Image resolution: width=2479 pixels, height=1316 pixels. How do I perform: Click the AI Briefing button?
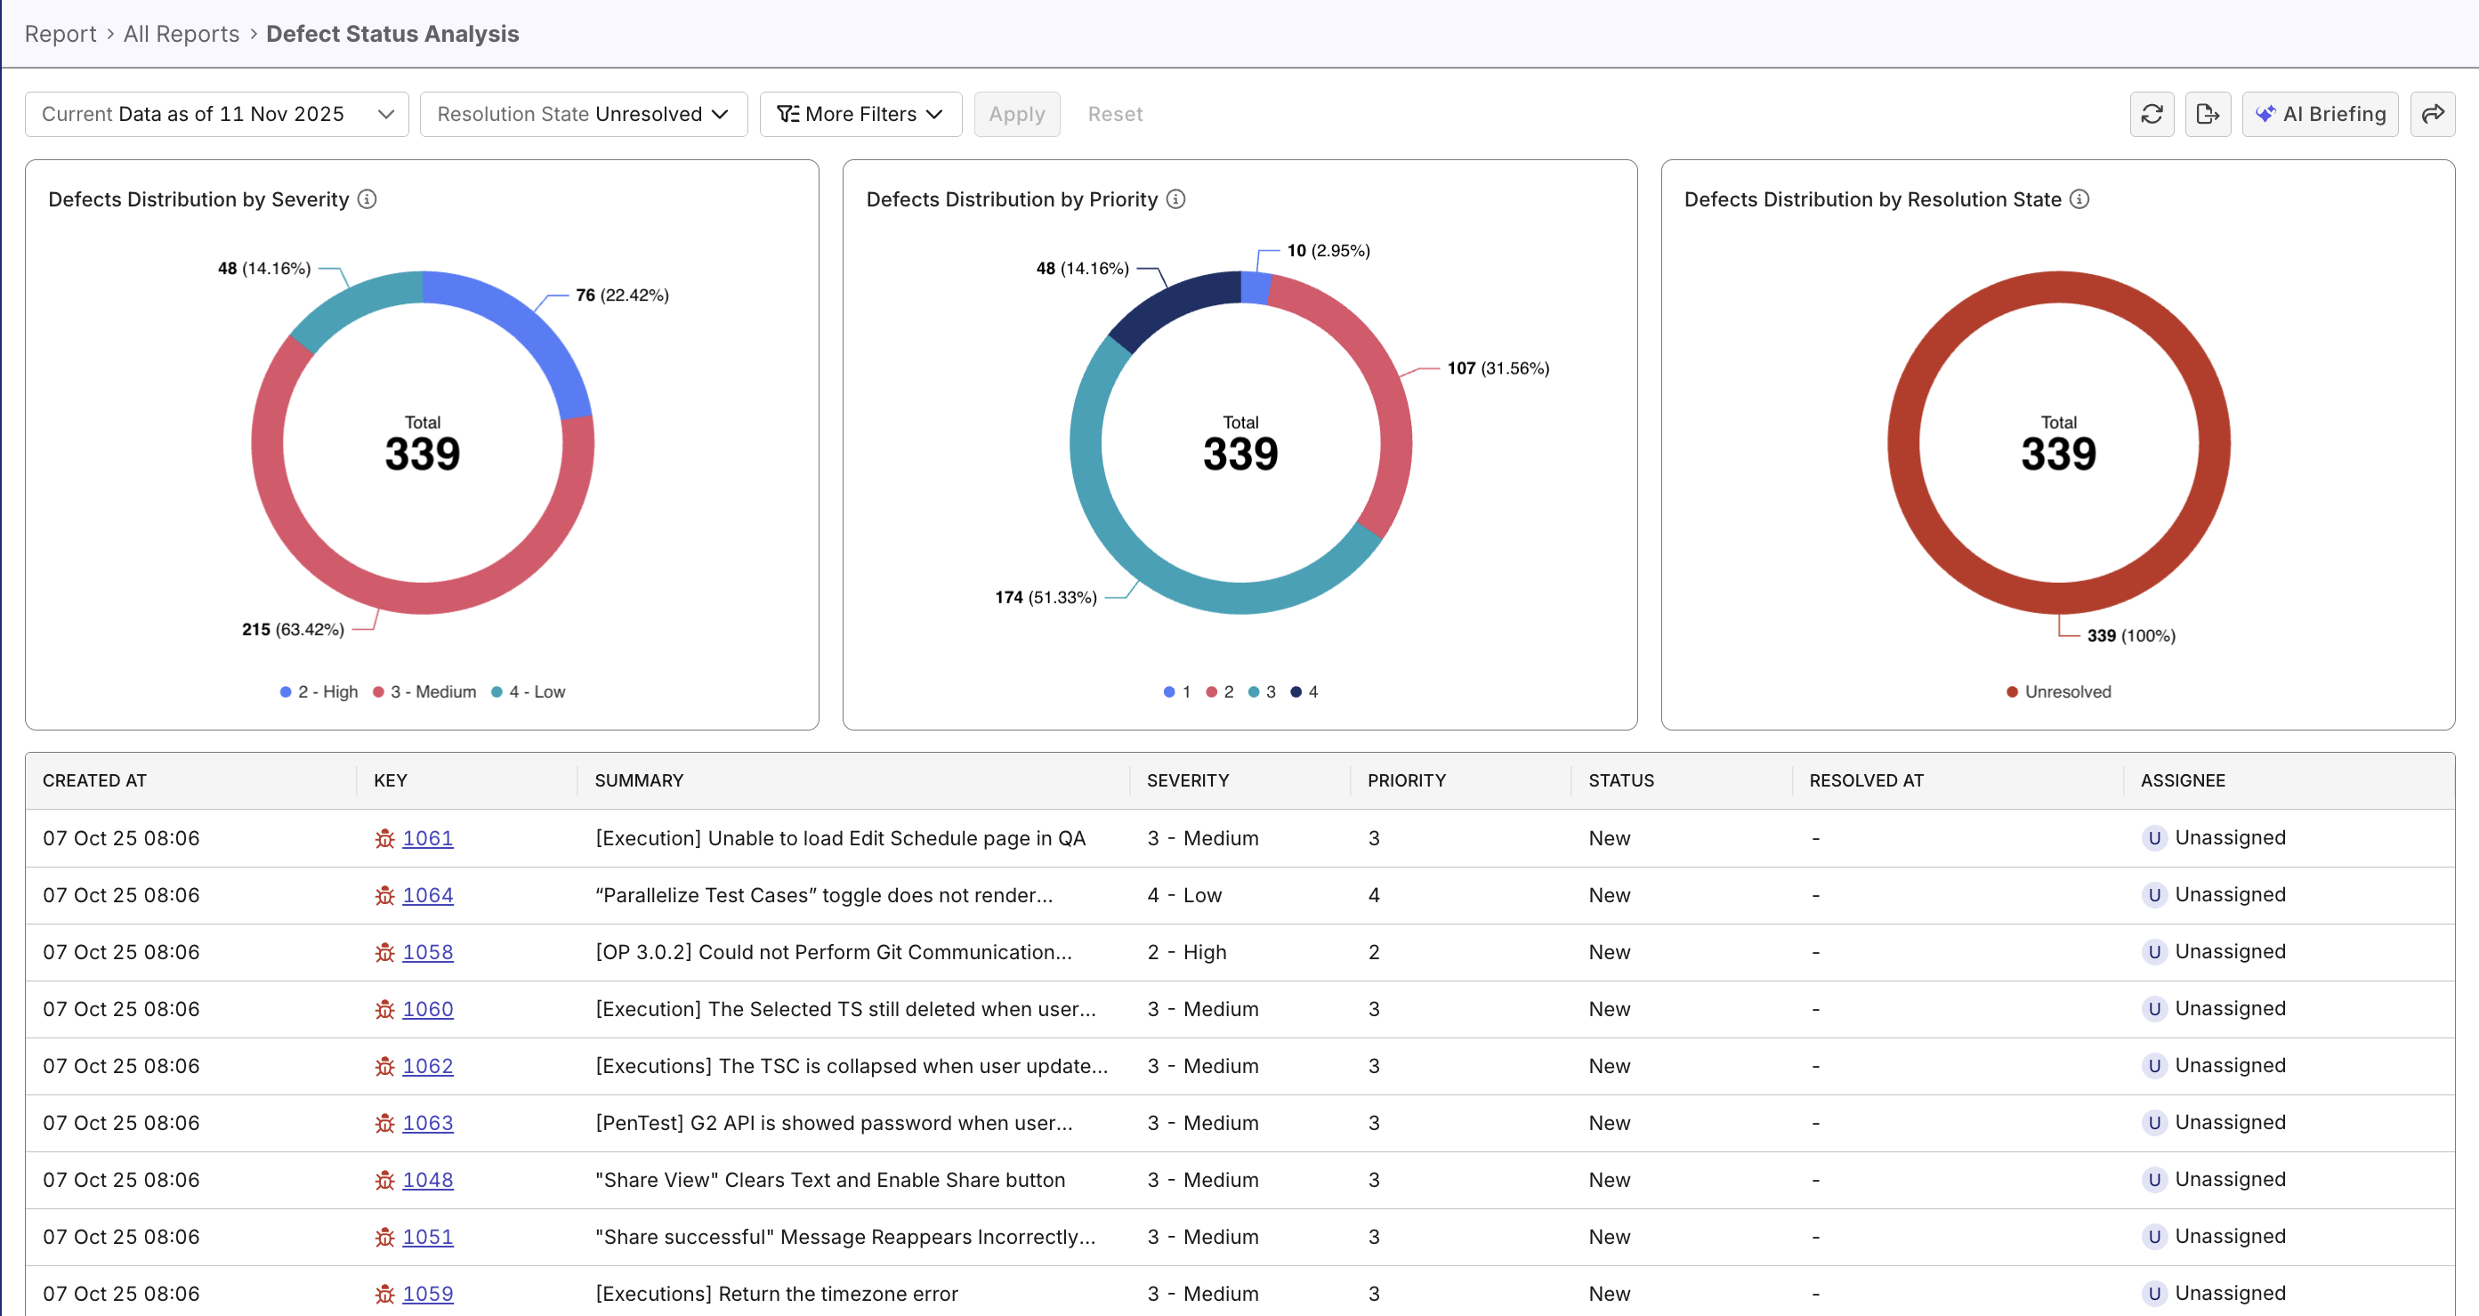tap(2319, 114)
